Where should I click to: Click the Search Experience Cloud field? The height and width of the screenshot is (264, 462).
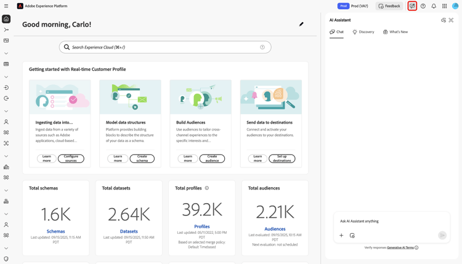(165, 47)
